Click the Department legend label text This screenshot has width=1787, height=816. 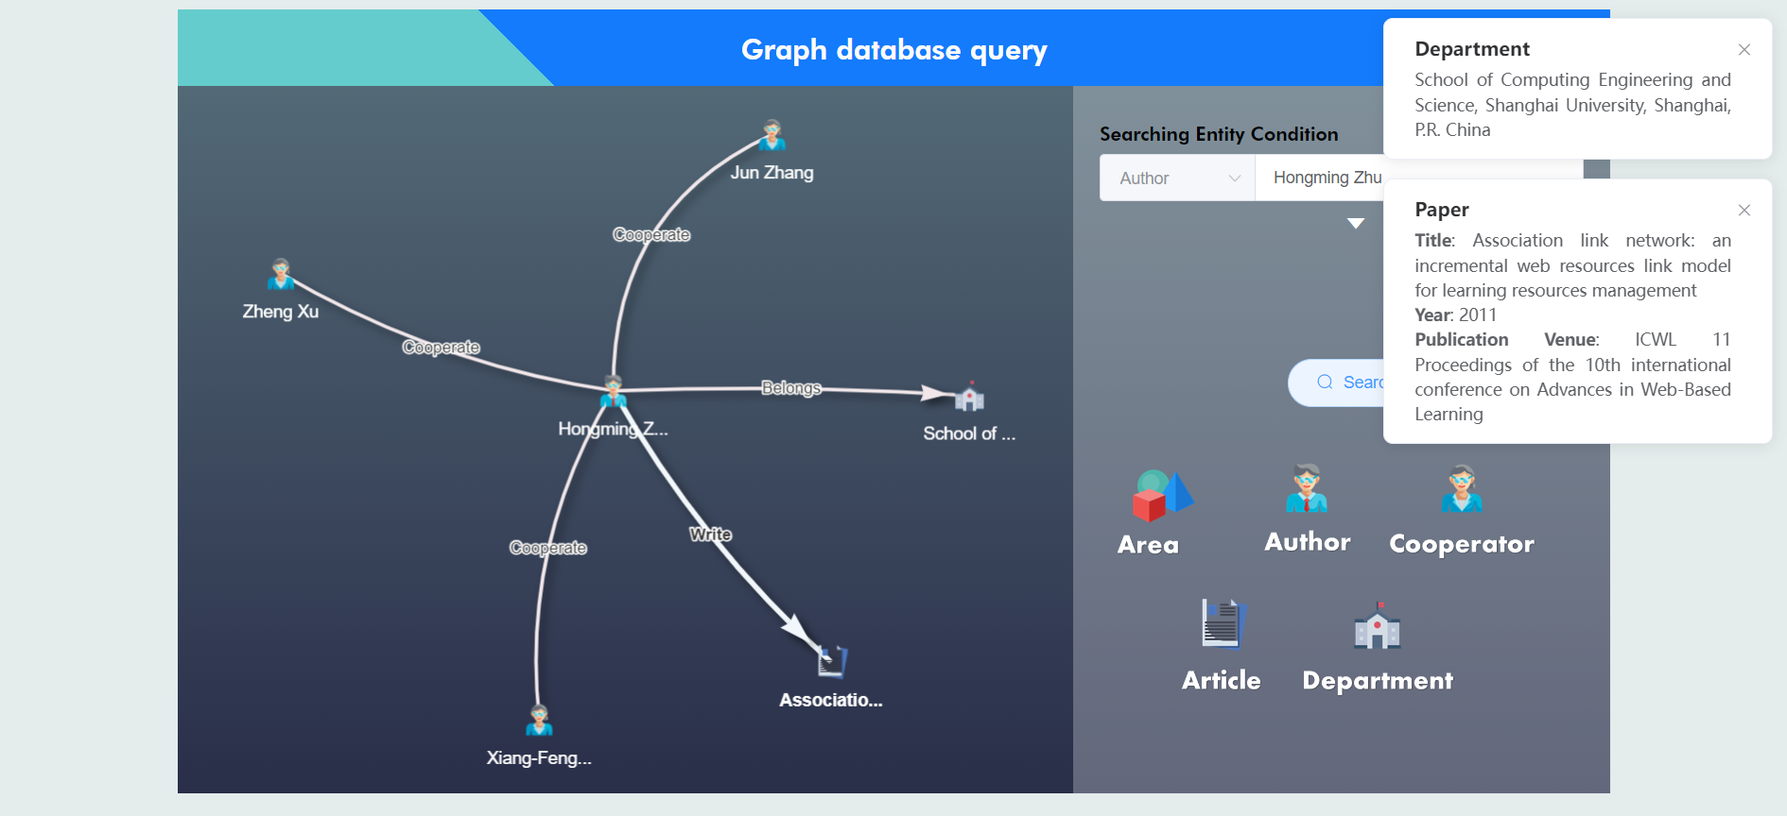(1378, 681)
